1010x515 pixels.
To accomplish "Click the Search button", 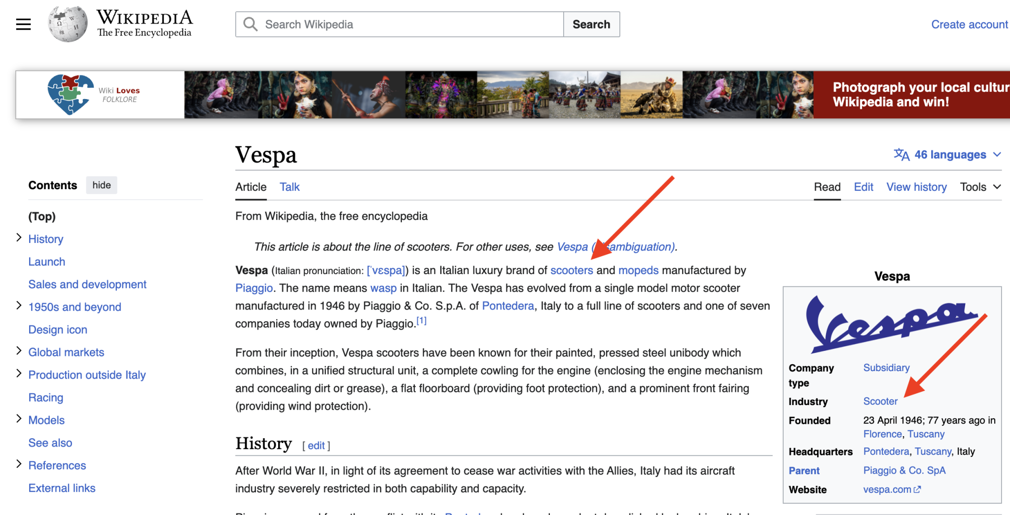I will 591,24.
